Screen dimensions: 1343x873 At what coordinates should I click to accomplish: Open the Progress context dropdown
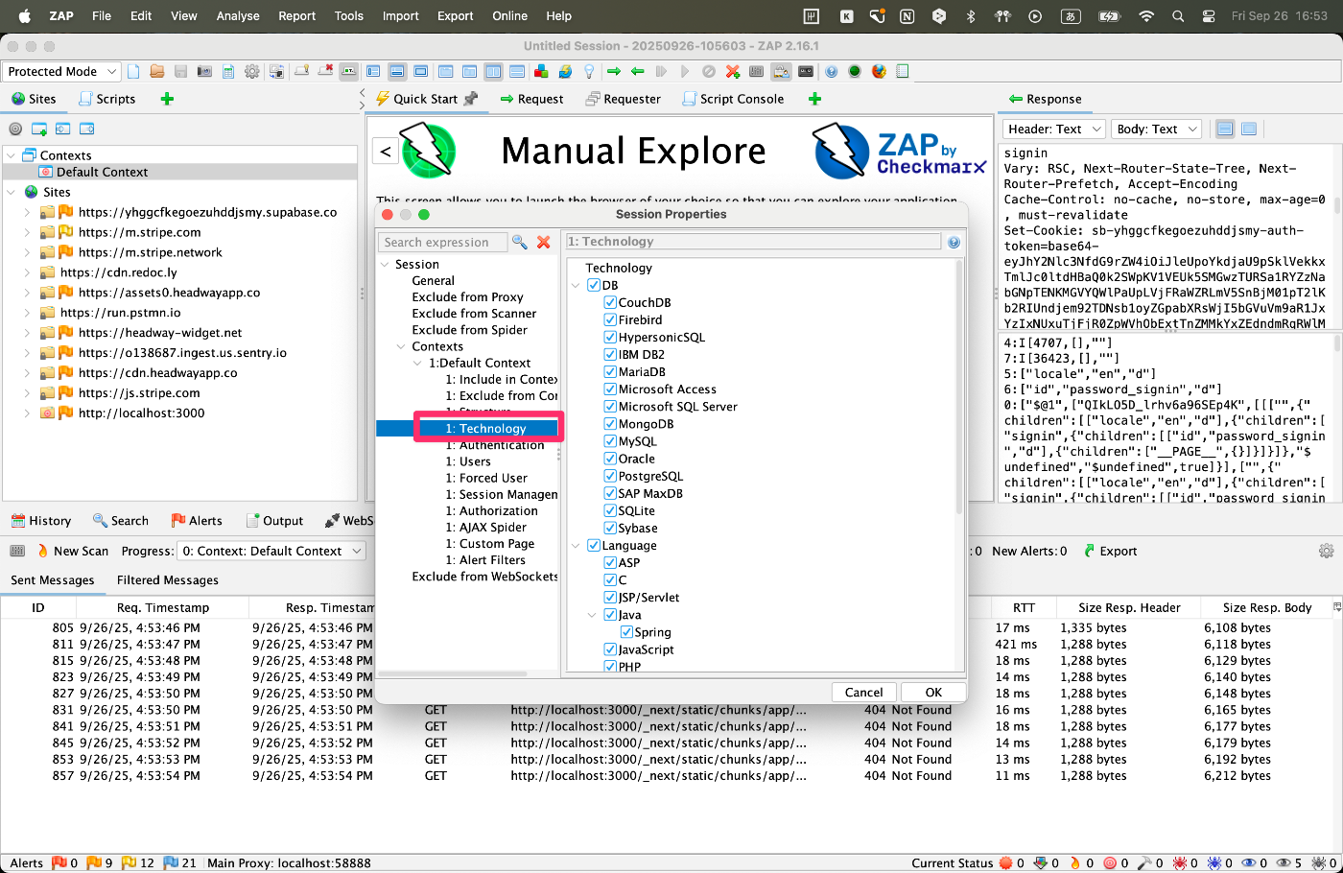[271, 551]
